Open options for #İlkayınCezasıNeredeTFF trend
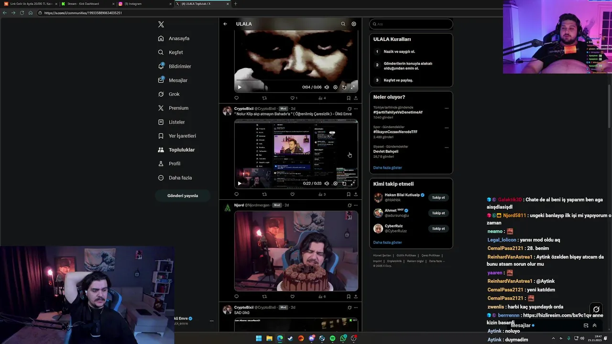Screen dimensions: 612x344 (447, 128)
